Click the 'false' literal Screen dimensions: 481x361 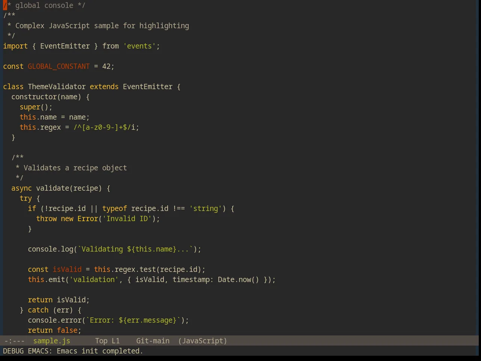[x=67, y=330]
